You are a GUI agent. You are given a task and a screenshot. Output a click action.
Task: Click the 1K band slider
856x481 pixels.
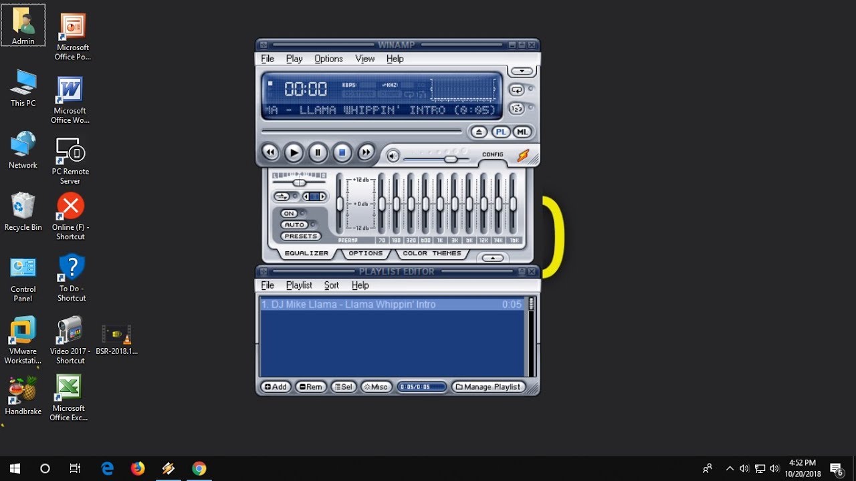440,203
